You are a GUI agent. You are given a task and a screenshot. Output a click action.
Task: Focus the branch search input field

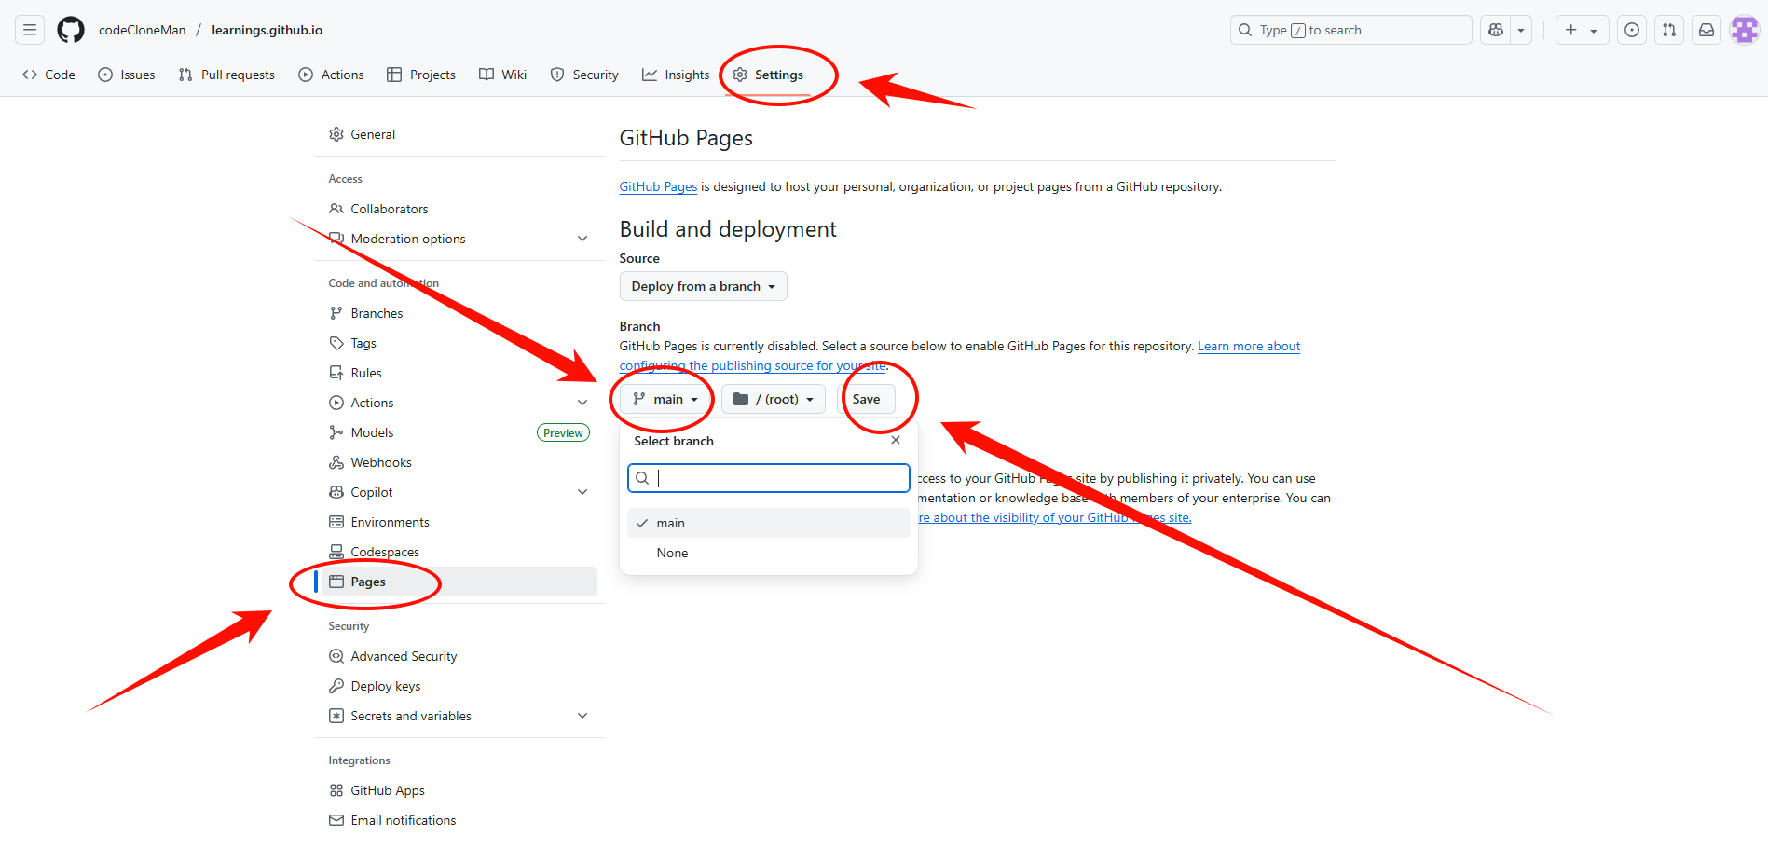[769, 478]
